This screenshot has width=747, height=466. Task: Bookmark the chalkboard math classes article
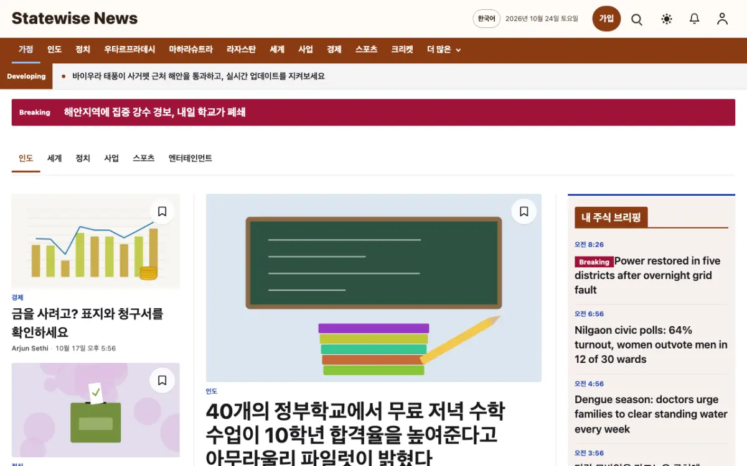(x=524, y=212)
